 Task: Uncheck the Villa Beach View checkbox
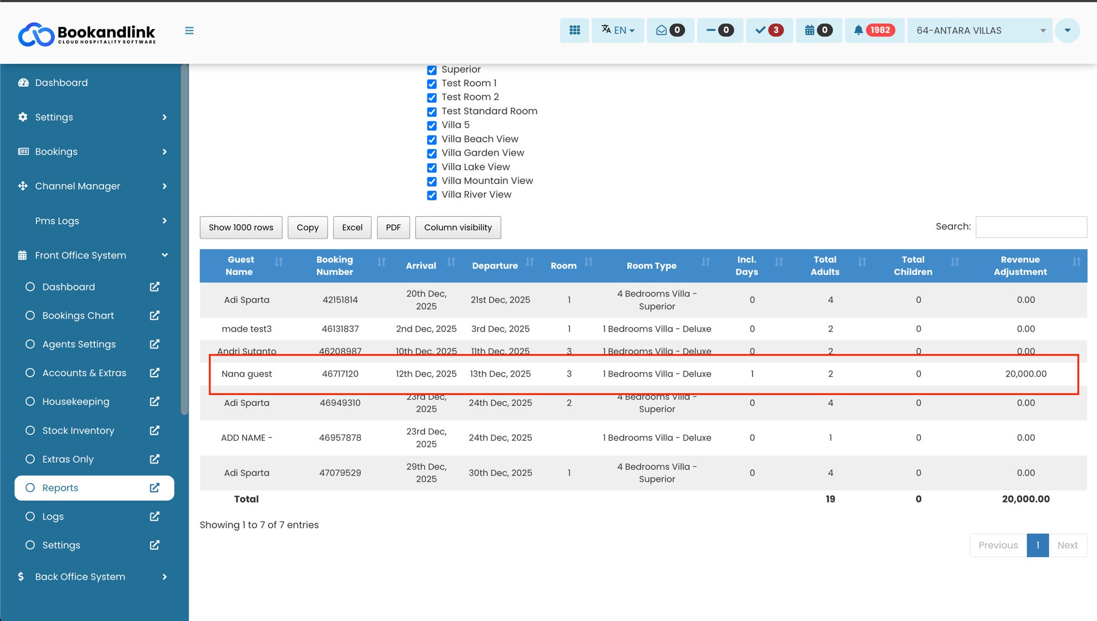pos(432,140)
